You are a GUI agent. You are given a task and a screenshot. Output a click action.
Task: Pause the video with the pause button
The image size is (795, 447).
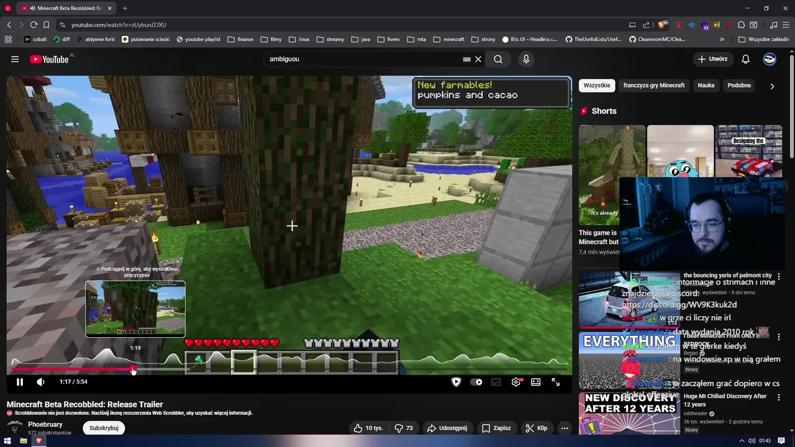click(20, 382)
